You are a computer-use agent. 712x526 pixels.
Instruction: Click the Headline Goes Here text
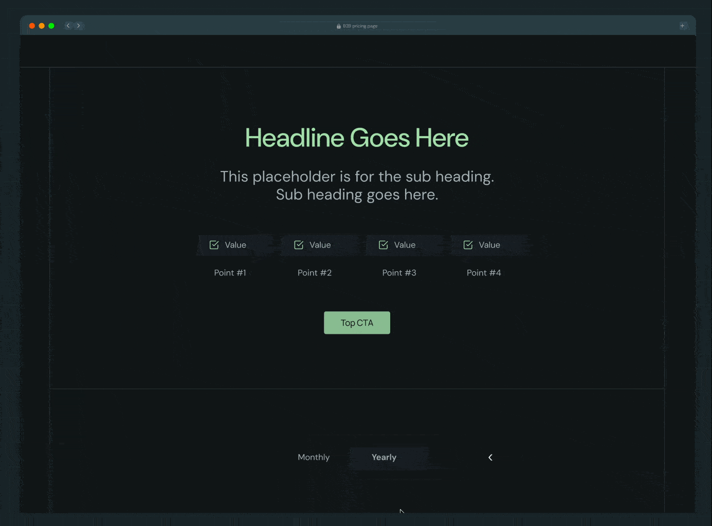coord(357,138)
